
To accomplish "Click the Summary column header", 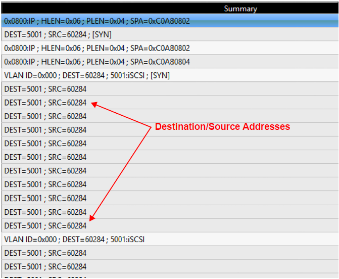I will (x=240, y=9).
